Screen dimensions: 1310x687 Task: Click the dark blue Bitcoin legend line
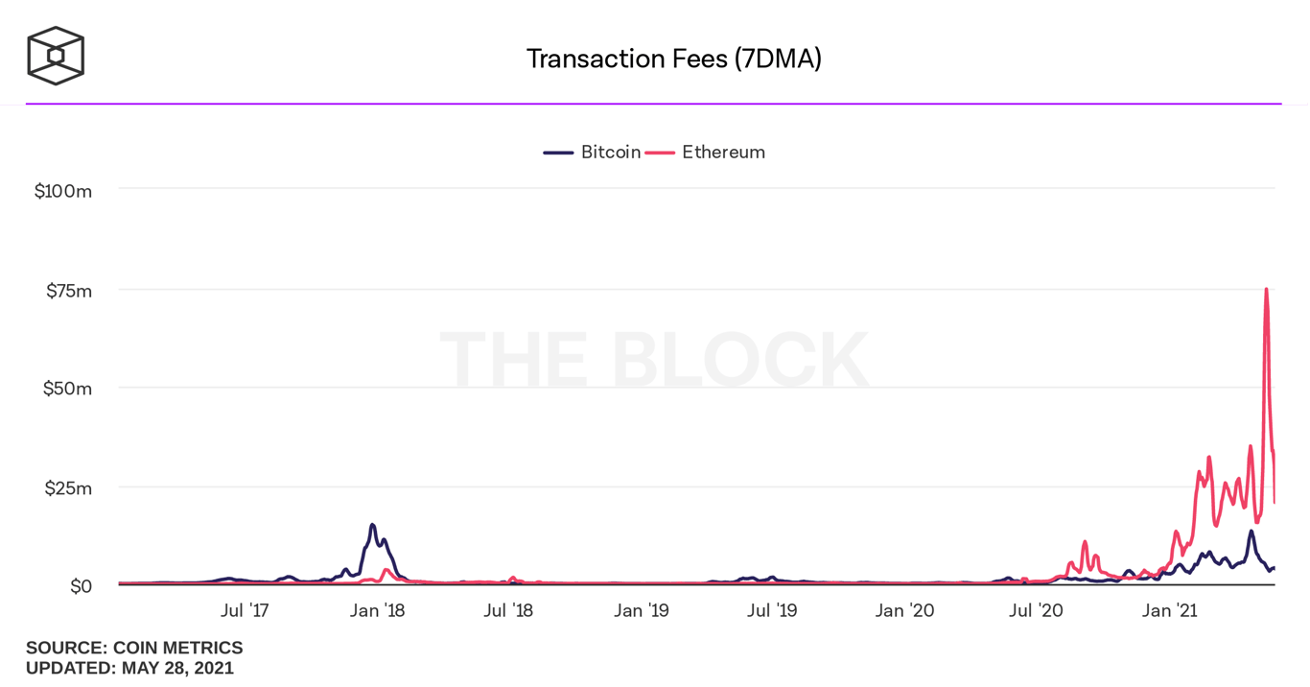558,153
